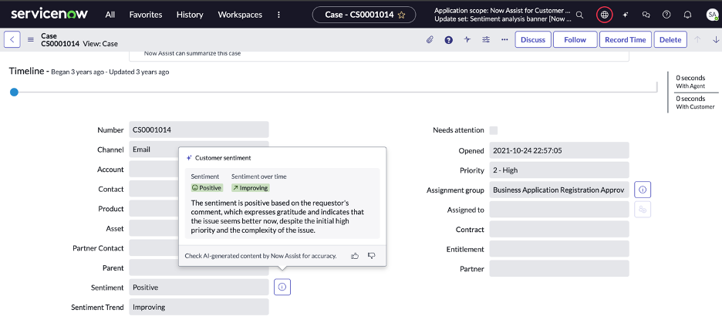Click the '0 seconds With Customer' text
Viewport: 722px width, 316px height.
pos(695,102)
